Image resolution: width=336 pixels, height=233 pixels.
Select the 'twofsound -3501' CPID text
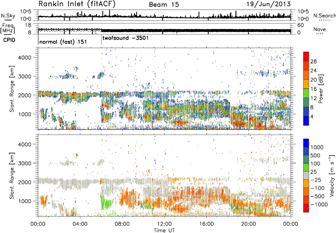pyautogui.click(x=126, y=38)
